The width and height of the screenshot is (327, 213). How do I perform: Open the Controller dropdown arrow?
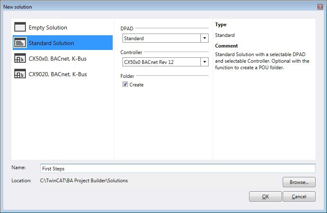click(204, 62)
